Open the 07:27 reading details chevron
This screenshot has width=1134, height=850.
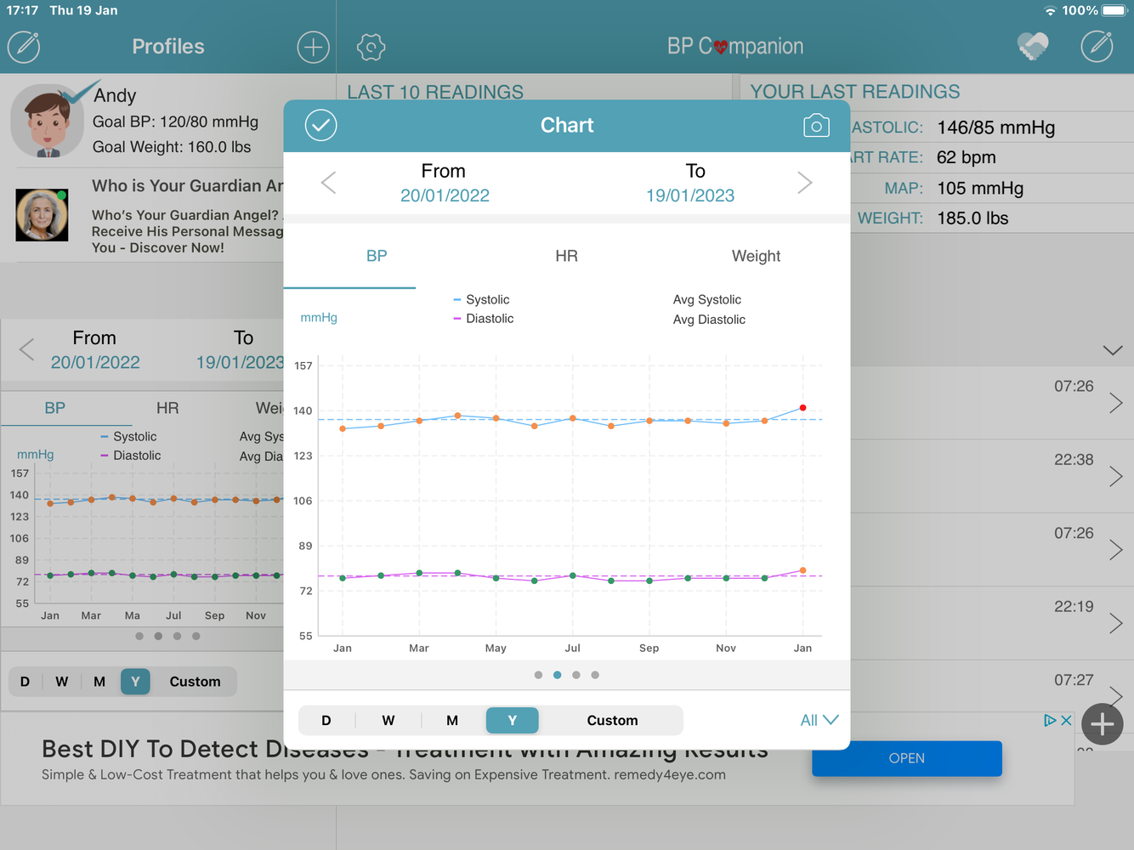click(x=1116, y=696)
